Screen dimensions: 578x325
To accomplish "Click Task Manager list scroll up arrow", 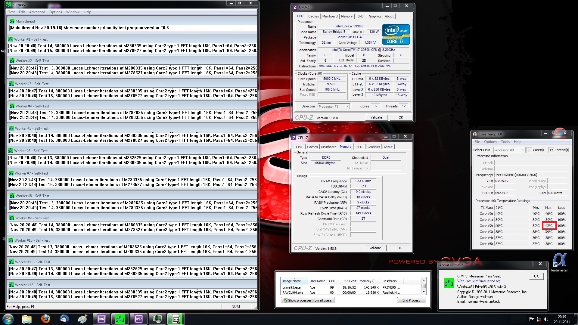I will tap(424, 280).
